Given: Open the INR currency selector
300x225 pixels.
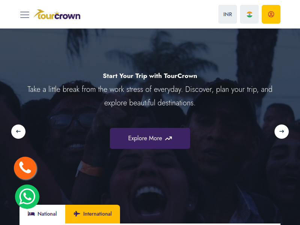Looking at the screenshot, I should tap(228, 14).
